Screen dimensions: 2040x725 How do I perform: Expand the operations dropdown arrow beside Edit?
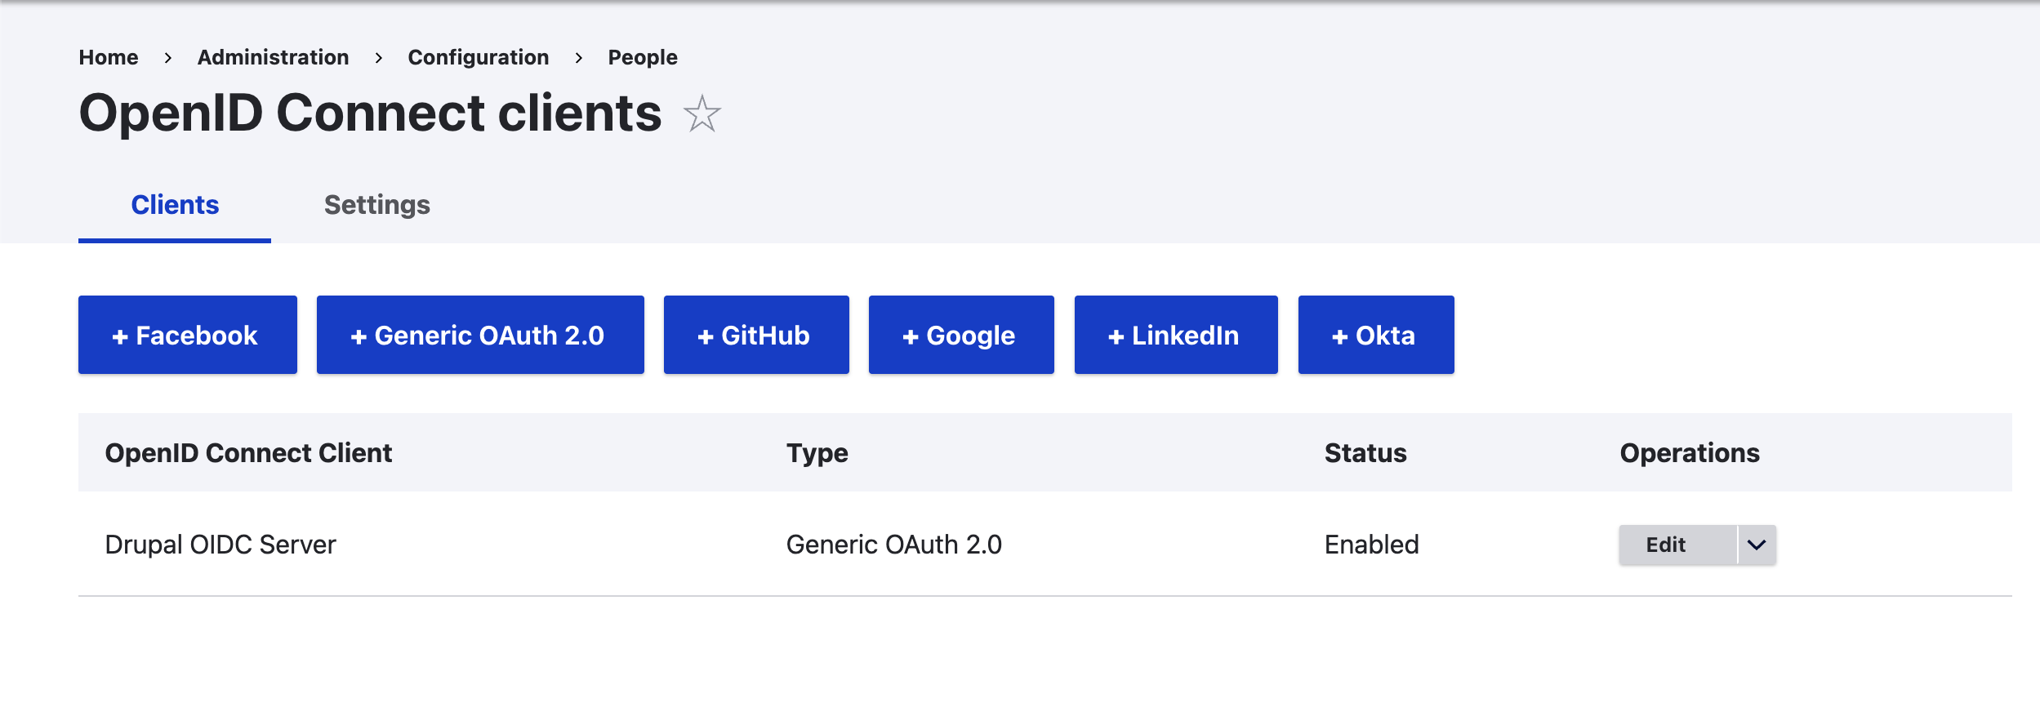tap(1757, 545)
